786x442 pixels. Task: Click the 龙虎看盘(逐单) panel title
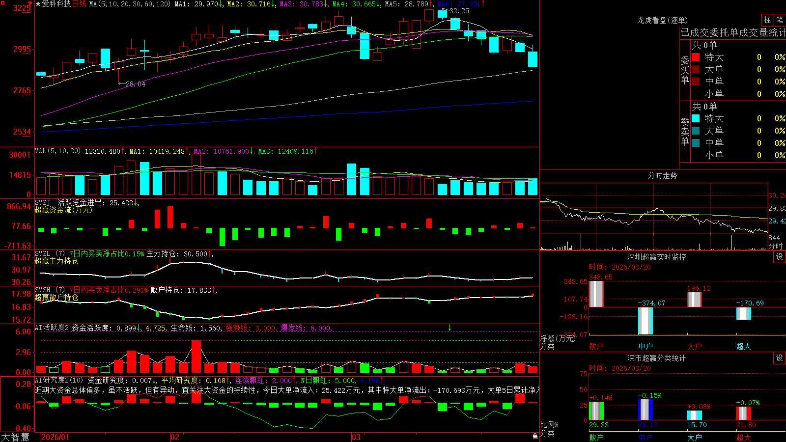[662, 20]
